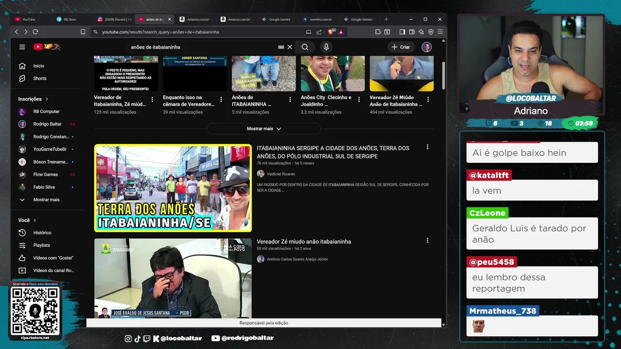
Task: Open Fabio Silva channel subscription
Action: pyautogui.click(x=47, y=187)
